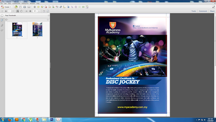The image size is (216, 122).
Task: Open the Windows Start menu
Action: click(3, 120)
